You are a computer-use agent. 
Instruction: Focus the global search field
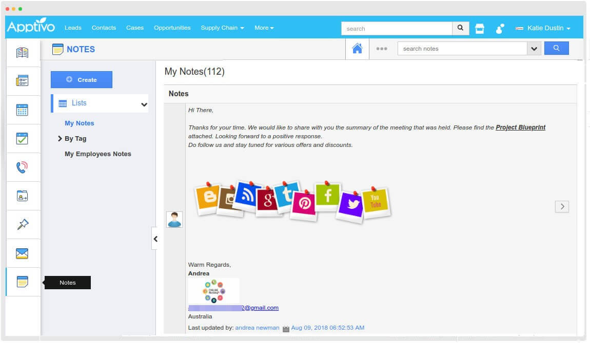[397, 28]
